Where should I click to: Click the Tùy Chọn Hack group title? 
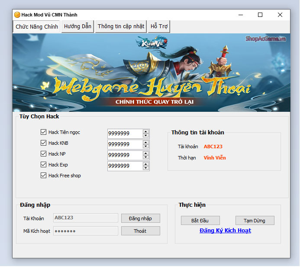coord(39,117)
